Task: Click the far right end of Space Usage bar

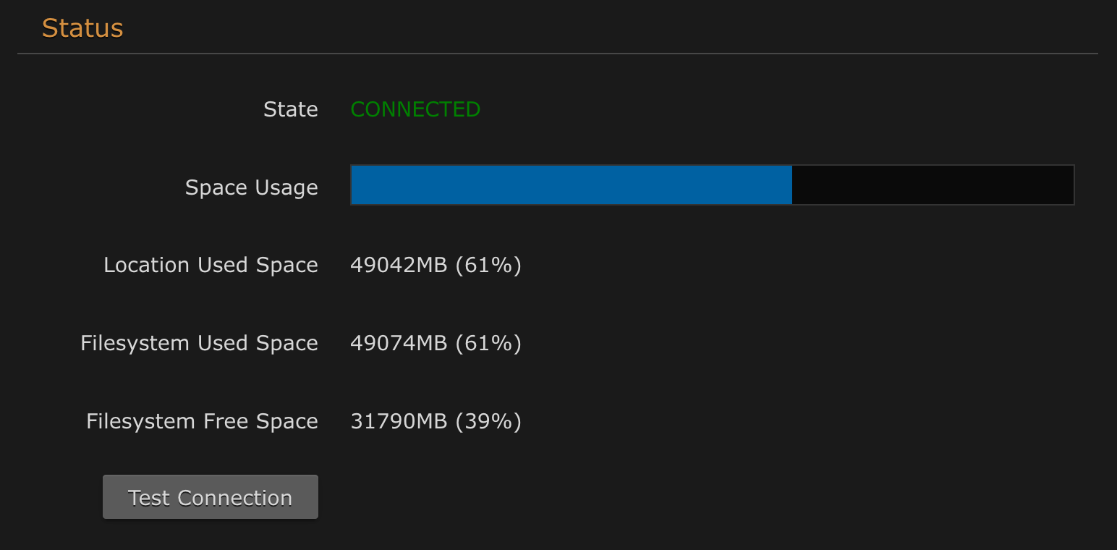Action: (1071, 185)
